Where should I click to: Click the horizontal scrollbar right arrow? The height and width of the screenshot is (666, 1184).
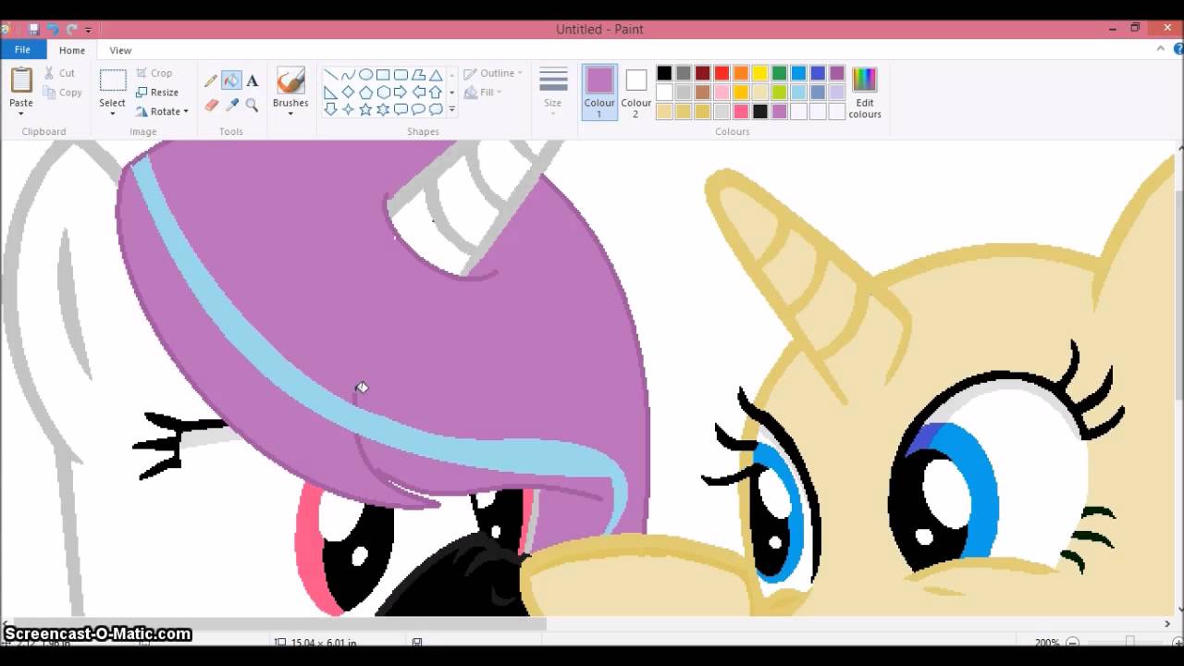pyautogui.click(x=1167, y=624)
